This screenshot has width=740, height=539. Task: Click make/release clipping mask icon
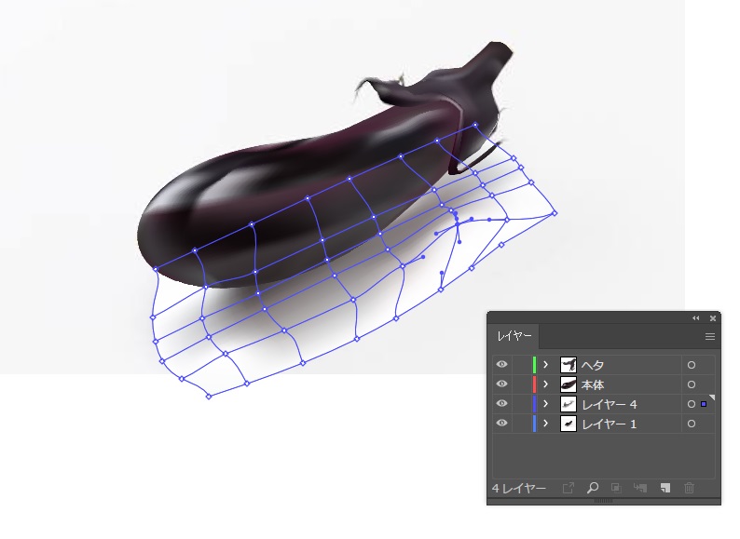(x=616, y=488)
